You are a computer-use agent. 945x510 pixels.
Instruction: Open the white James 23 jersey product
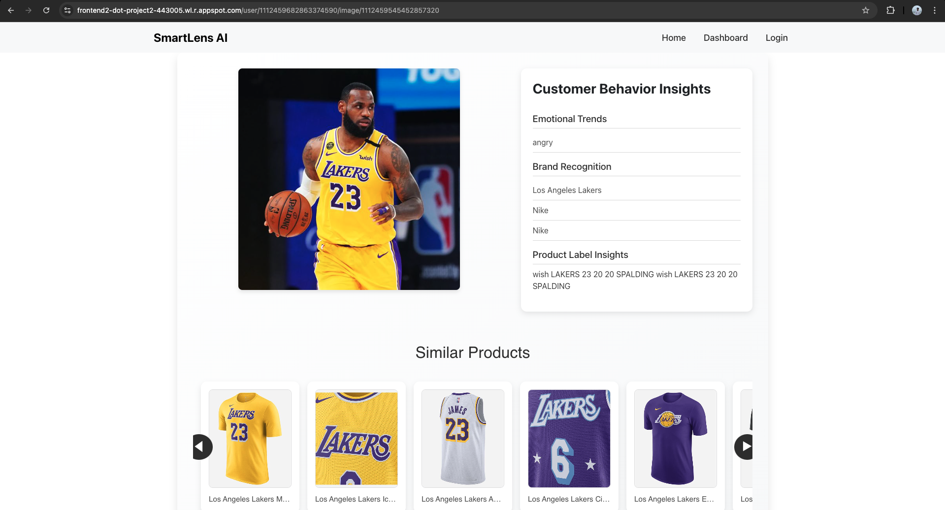(x=463, y=439)
